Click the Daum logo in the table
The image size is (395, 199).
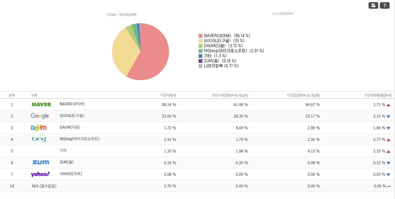(x=39, y=127)
